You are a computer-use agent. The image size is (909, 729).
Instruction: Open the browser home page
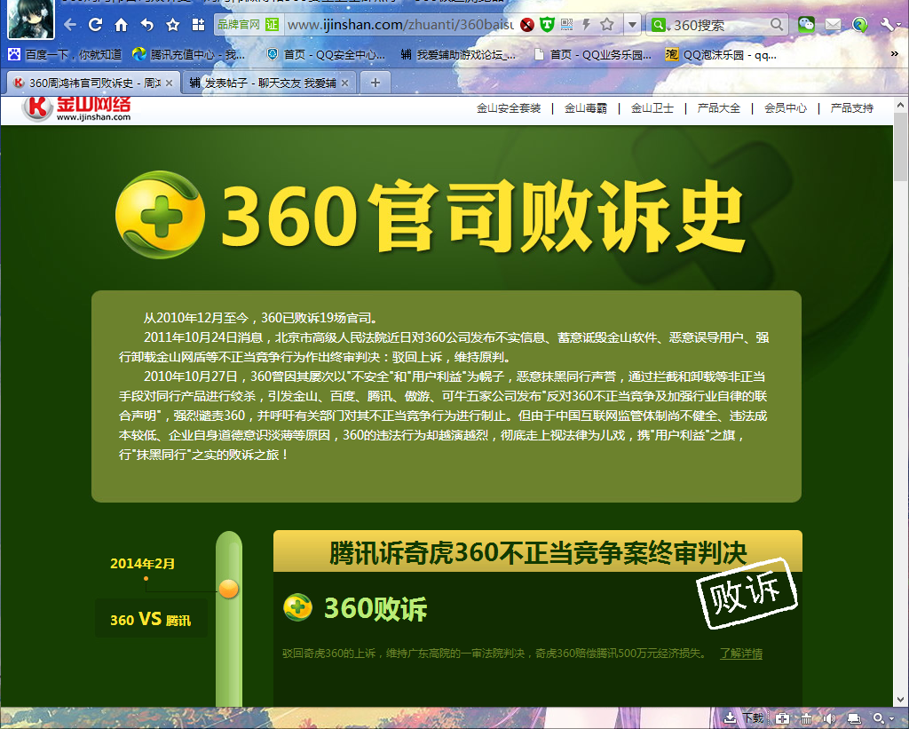121,25
